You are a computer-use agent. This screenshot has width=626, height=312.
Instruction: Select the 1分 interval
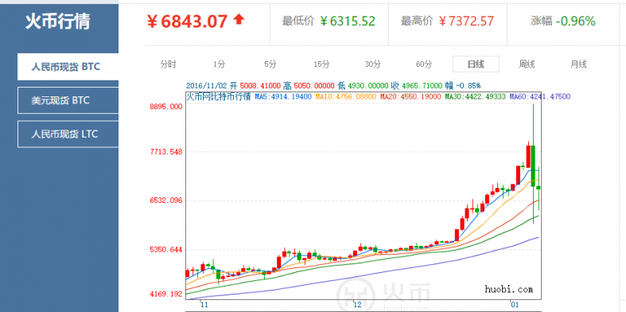[220, 64]
